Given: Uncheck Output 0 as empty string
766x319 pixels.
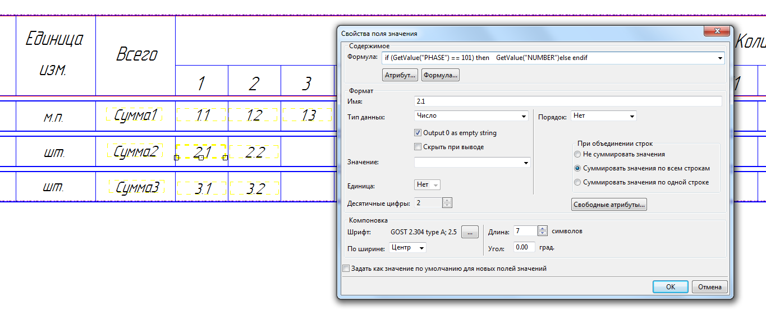Looking at the screenshot, I should point(418,133).
